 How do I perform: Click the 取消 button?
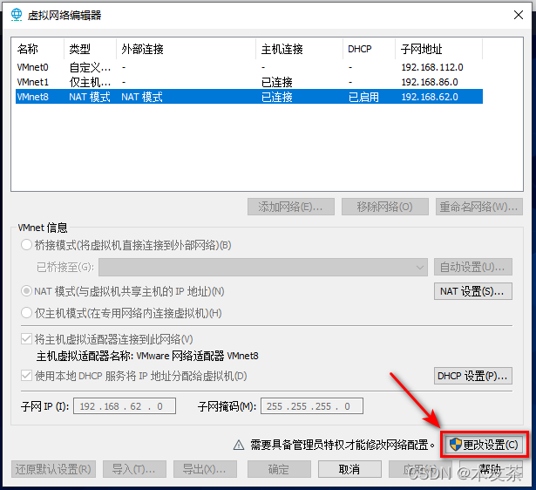coord(349,469)
